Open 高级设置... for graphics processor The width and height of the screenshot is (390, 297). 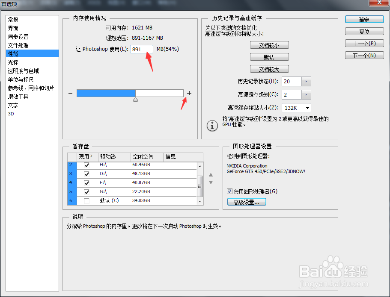click(x=247, y=202)
